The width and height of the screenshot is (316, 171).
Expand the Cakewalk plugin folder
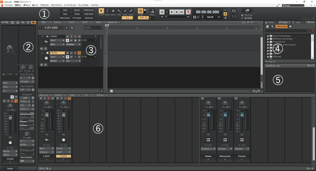pyautogui.click(x=268, y=57)
